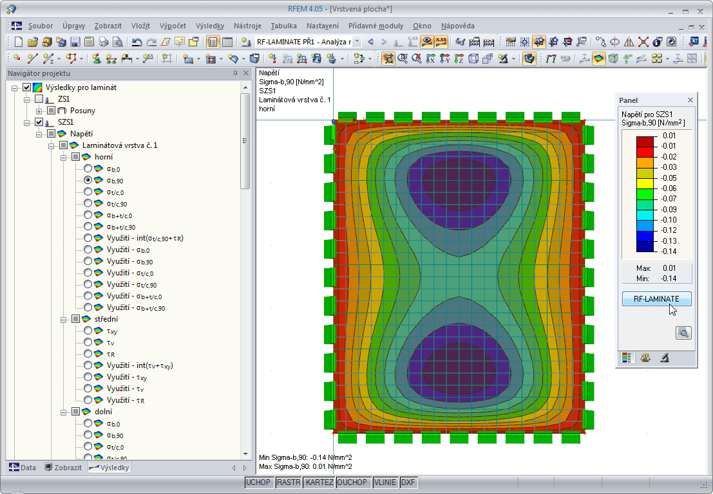Open the RF-LAMINATE PŘ1 load case dropdown
This screenshot has width=713, height=494.
[357, 42]
